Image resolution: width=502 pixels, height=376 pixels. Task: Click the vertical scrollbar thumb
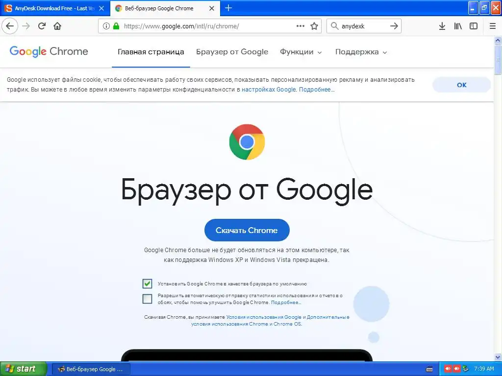point(498,59)
